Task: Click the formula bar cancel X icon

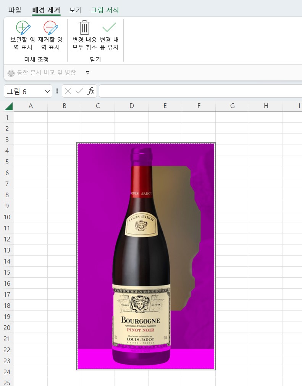Action: 68,91
